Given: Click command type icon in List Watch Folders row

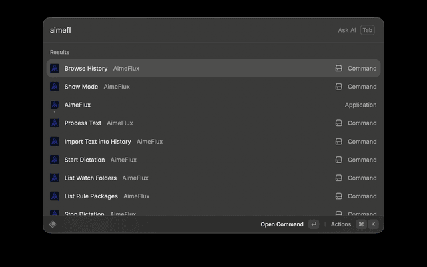Looking at the screenshot, I should coord(338,178).
